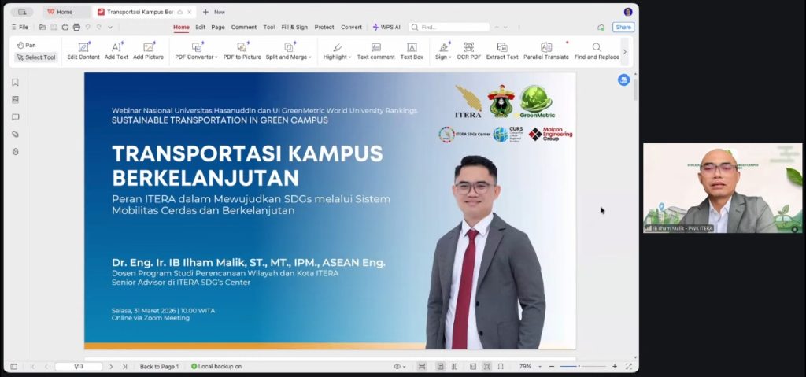Click Back to Page 1
The height and width of the screenshot is (377, 806).
pos(159,367)
